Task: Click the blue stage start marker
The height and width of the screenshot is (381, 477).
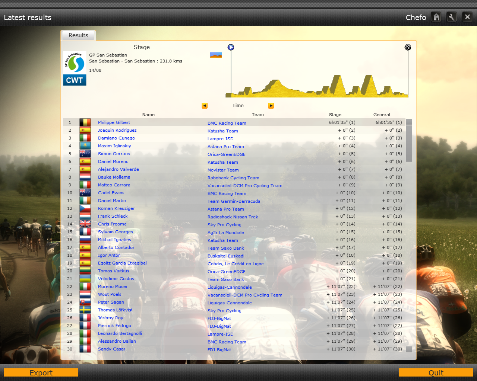Action: point(231,47)
